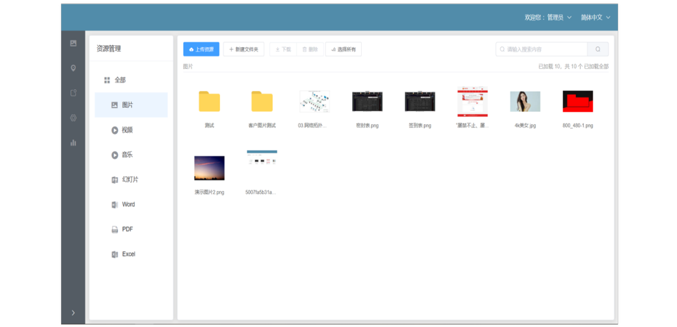The width and height of the screenshot is (677, 327).
Task: Expand the left sidebar with bottom chevron
Action: point(73,313)
